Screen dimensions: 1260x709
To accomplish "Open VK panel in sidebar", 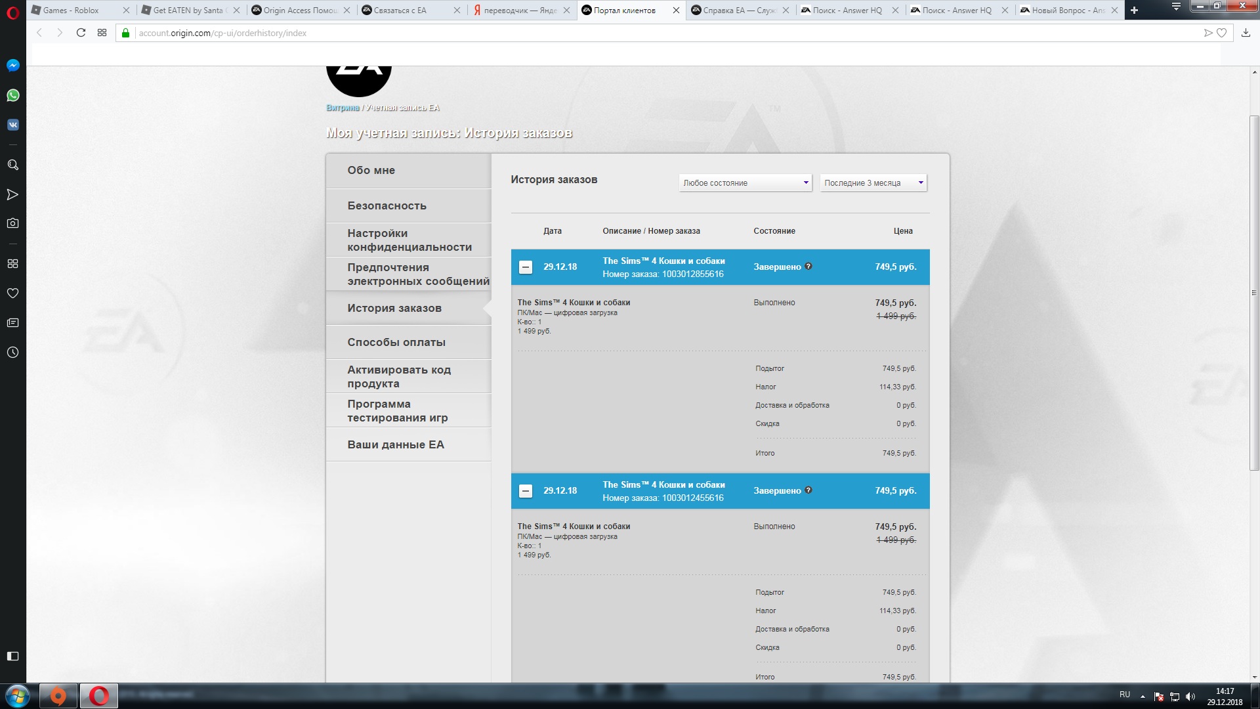I will click(x=12, y=125).
